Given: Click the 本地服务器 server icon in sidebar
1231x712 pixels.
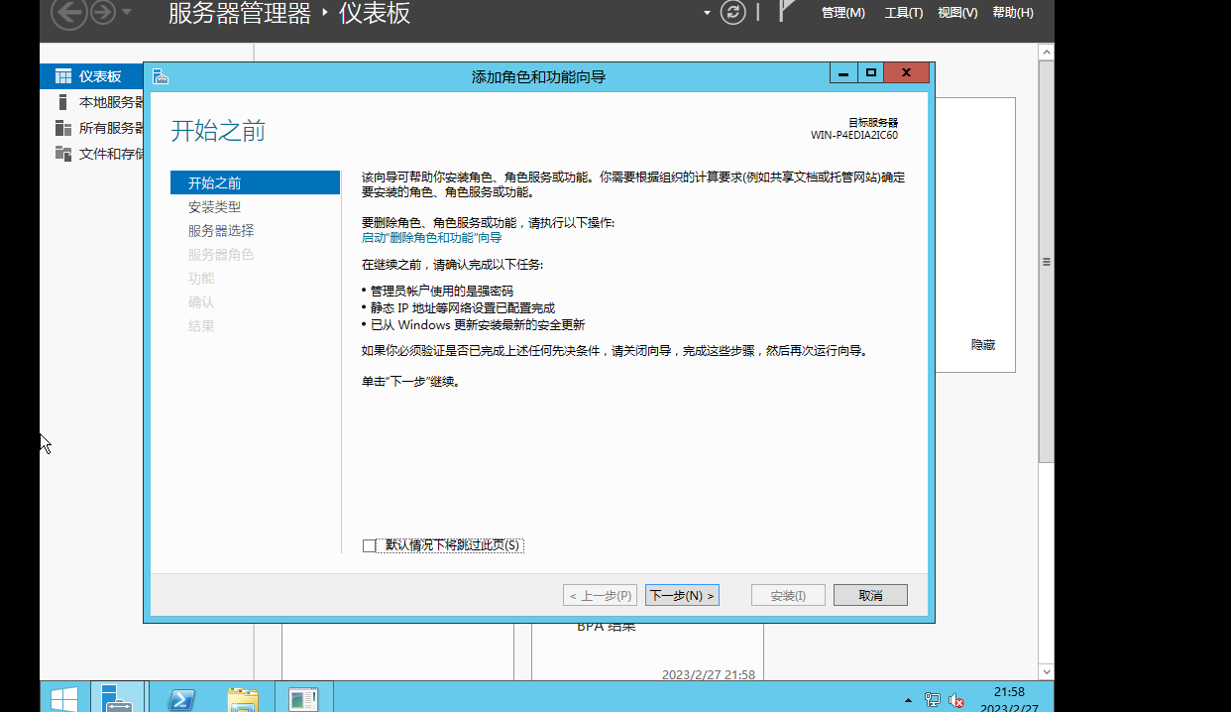Looking at the screenshot, I should pyautogui.click(x=63, y=102).
